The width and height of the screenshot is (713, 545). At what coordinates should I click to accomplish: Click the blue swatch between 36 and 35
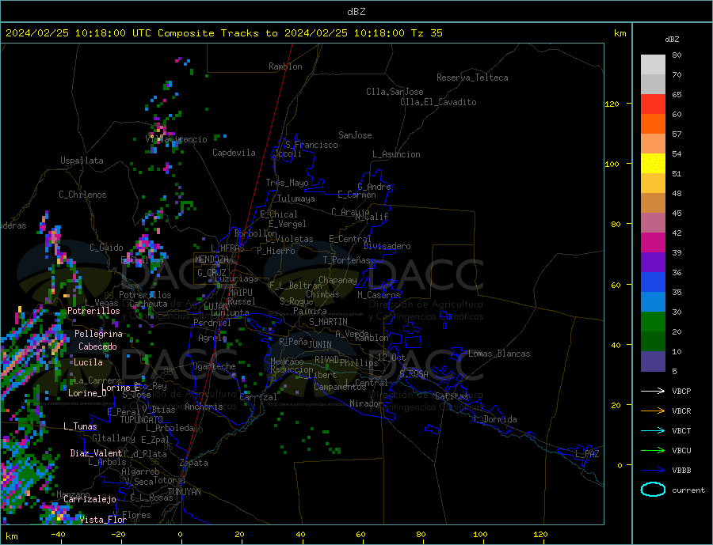coord(653,282)
